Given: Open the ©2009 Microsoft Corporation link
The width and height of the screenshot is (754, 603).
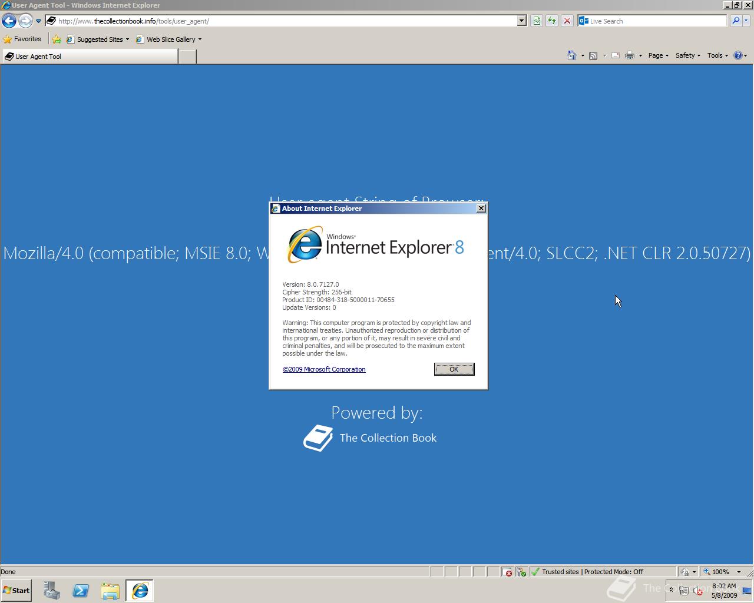Looking at the screenshot, I should pos(324,369).
